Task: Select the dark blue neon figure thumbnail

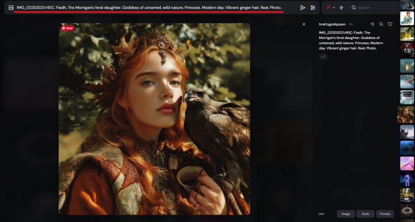Action: pyautogui.click(x=407, y=179)
